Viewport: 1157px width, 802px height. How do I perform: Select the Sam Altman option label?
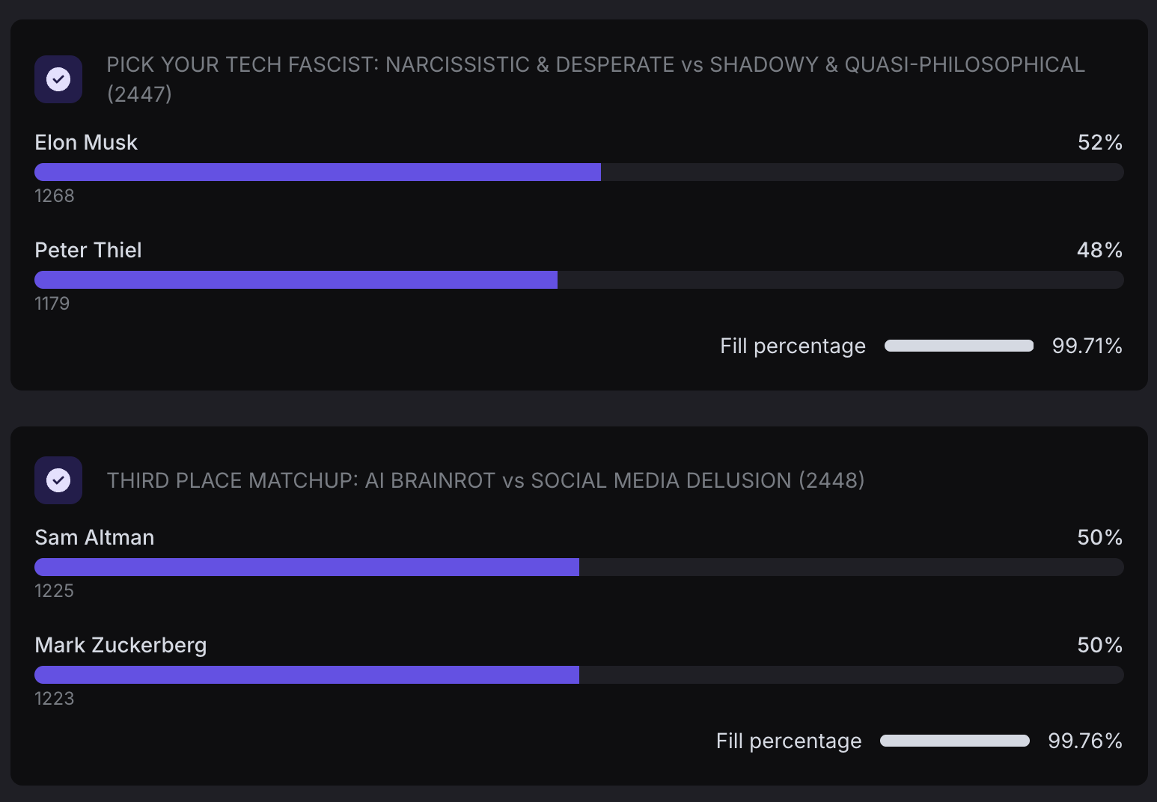(x=94, y=537)
